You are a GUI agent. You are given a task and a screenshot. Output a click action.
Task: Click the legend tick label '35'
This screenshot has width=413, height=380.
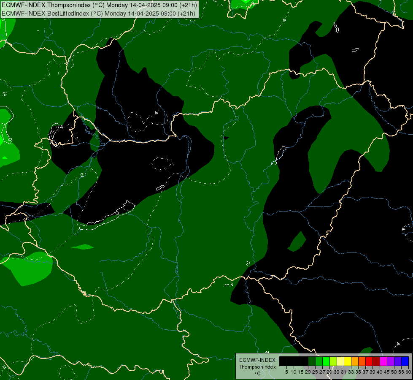[358, 372]
